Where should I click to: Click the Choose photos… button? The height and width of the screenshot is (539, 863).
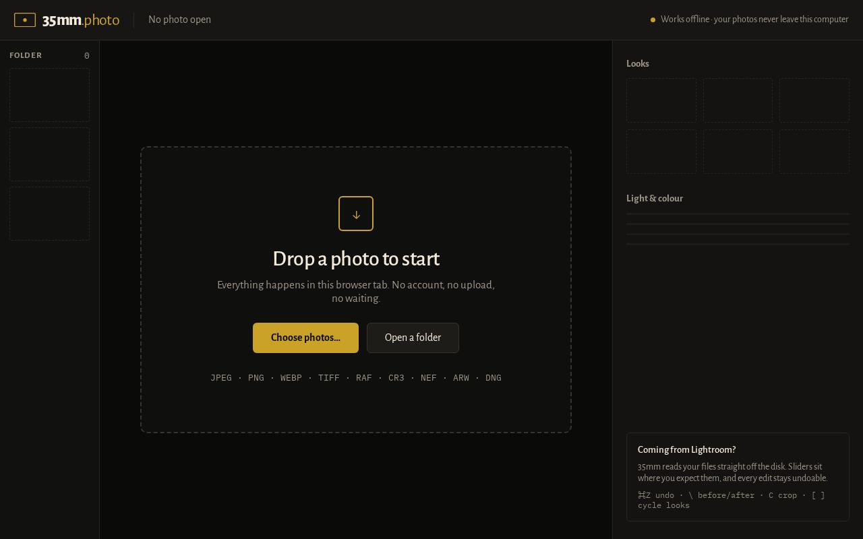pyautogui.click(x=305, y=338)
